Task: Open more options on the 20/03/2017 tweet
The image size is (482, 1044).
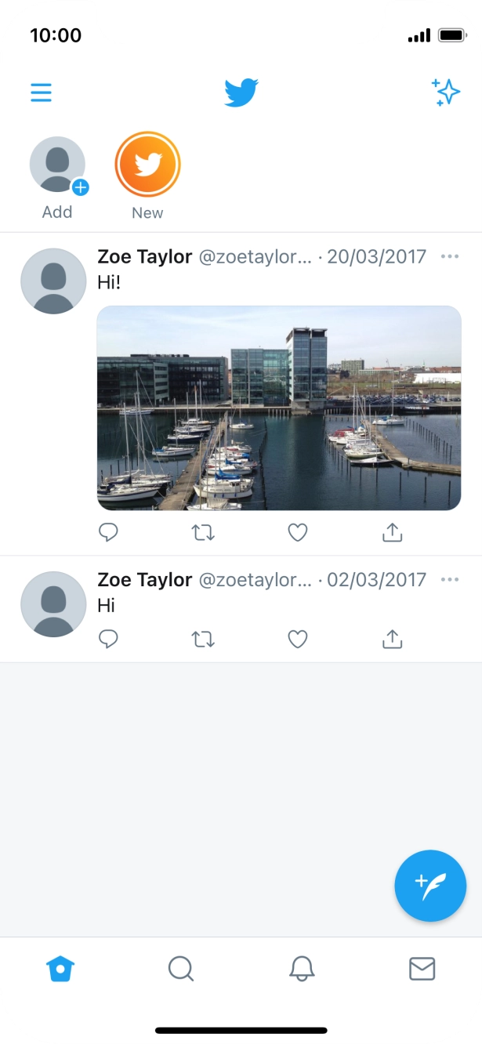Action: click(450, 256)
